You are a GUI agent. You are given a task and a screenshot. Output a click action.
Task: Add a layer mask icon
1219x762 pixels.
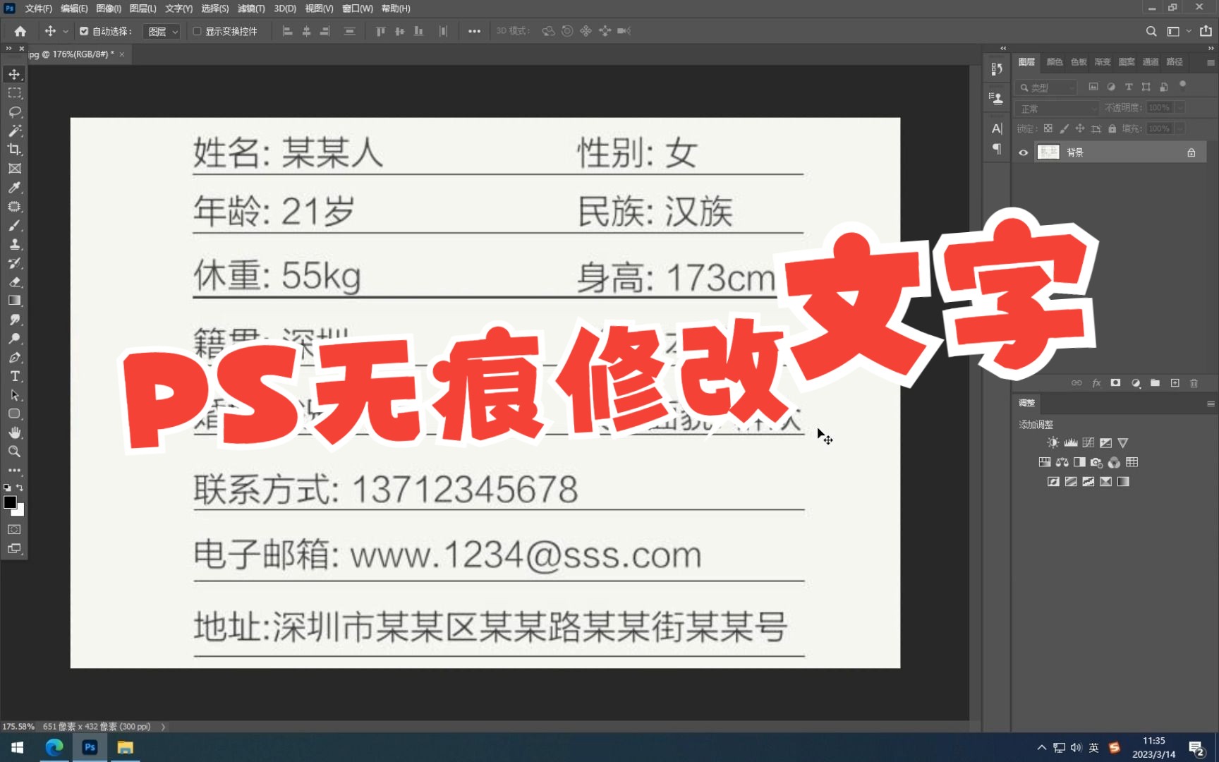[1115, 383]
